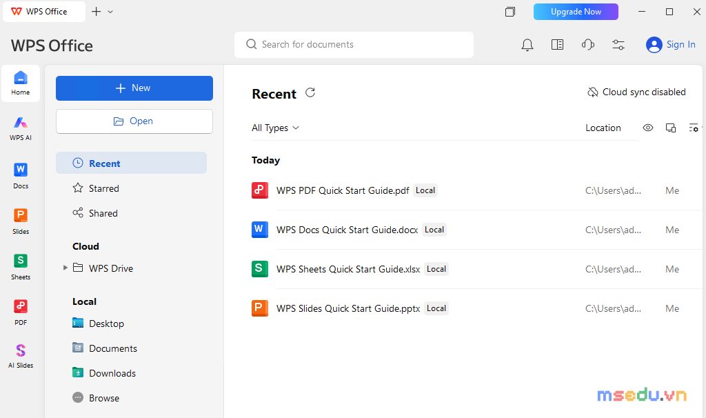The height and width of the screenshot is (418, 706).
Task: Open the Docs app in sidebar
Action: 21,176
